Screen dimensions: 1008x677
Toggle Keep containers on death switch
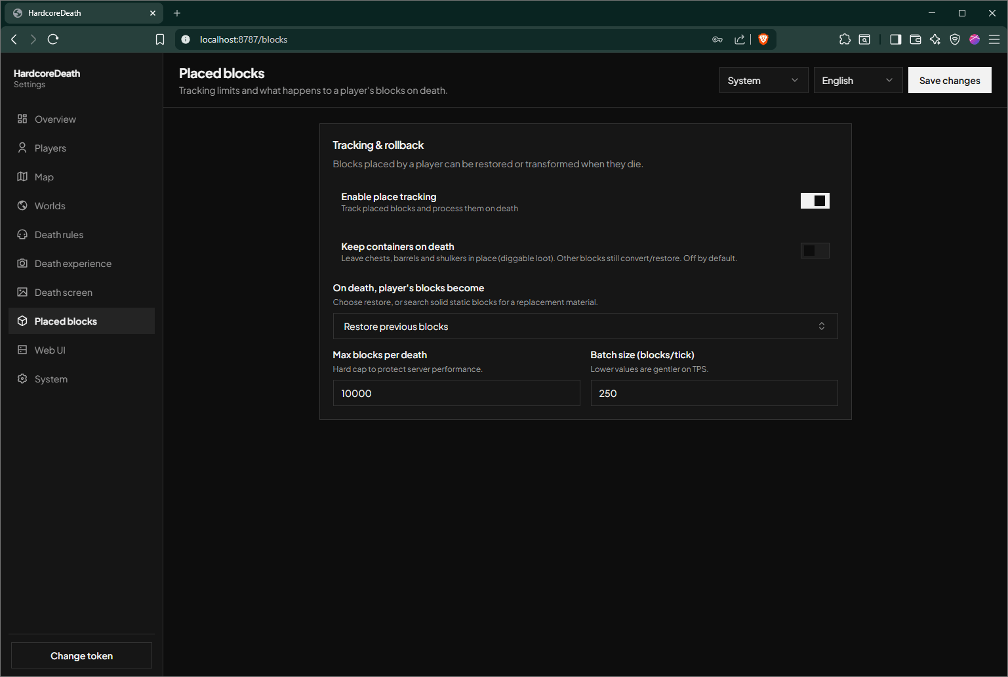pyautogui.click(x=815, y=251)
